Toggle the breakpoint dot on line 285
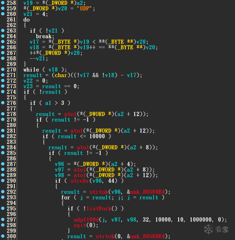The height and width of the screenshot is (240, 235). [x=2, y=153]
